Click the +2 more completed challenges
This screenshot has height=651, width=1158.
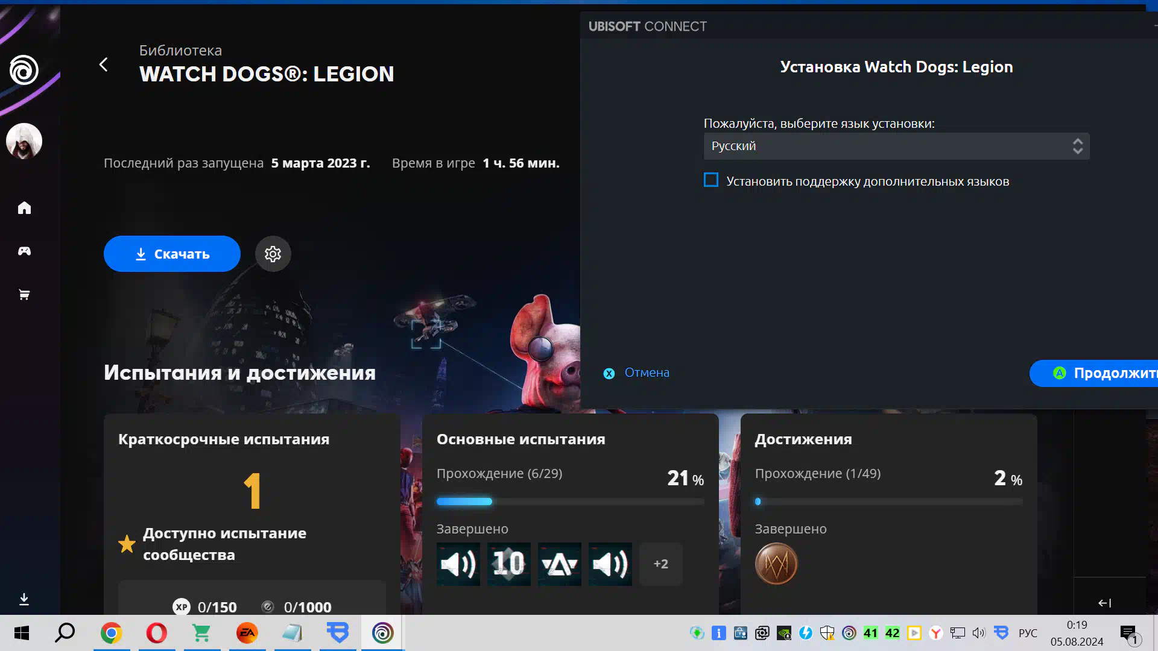pos(661,564)
